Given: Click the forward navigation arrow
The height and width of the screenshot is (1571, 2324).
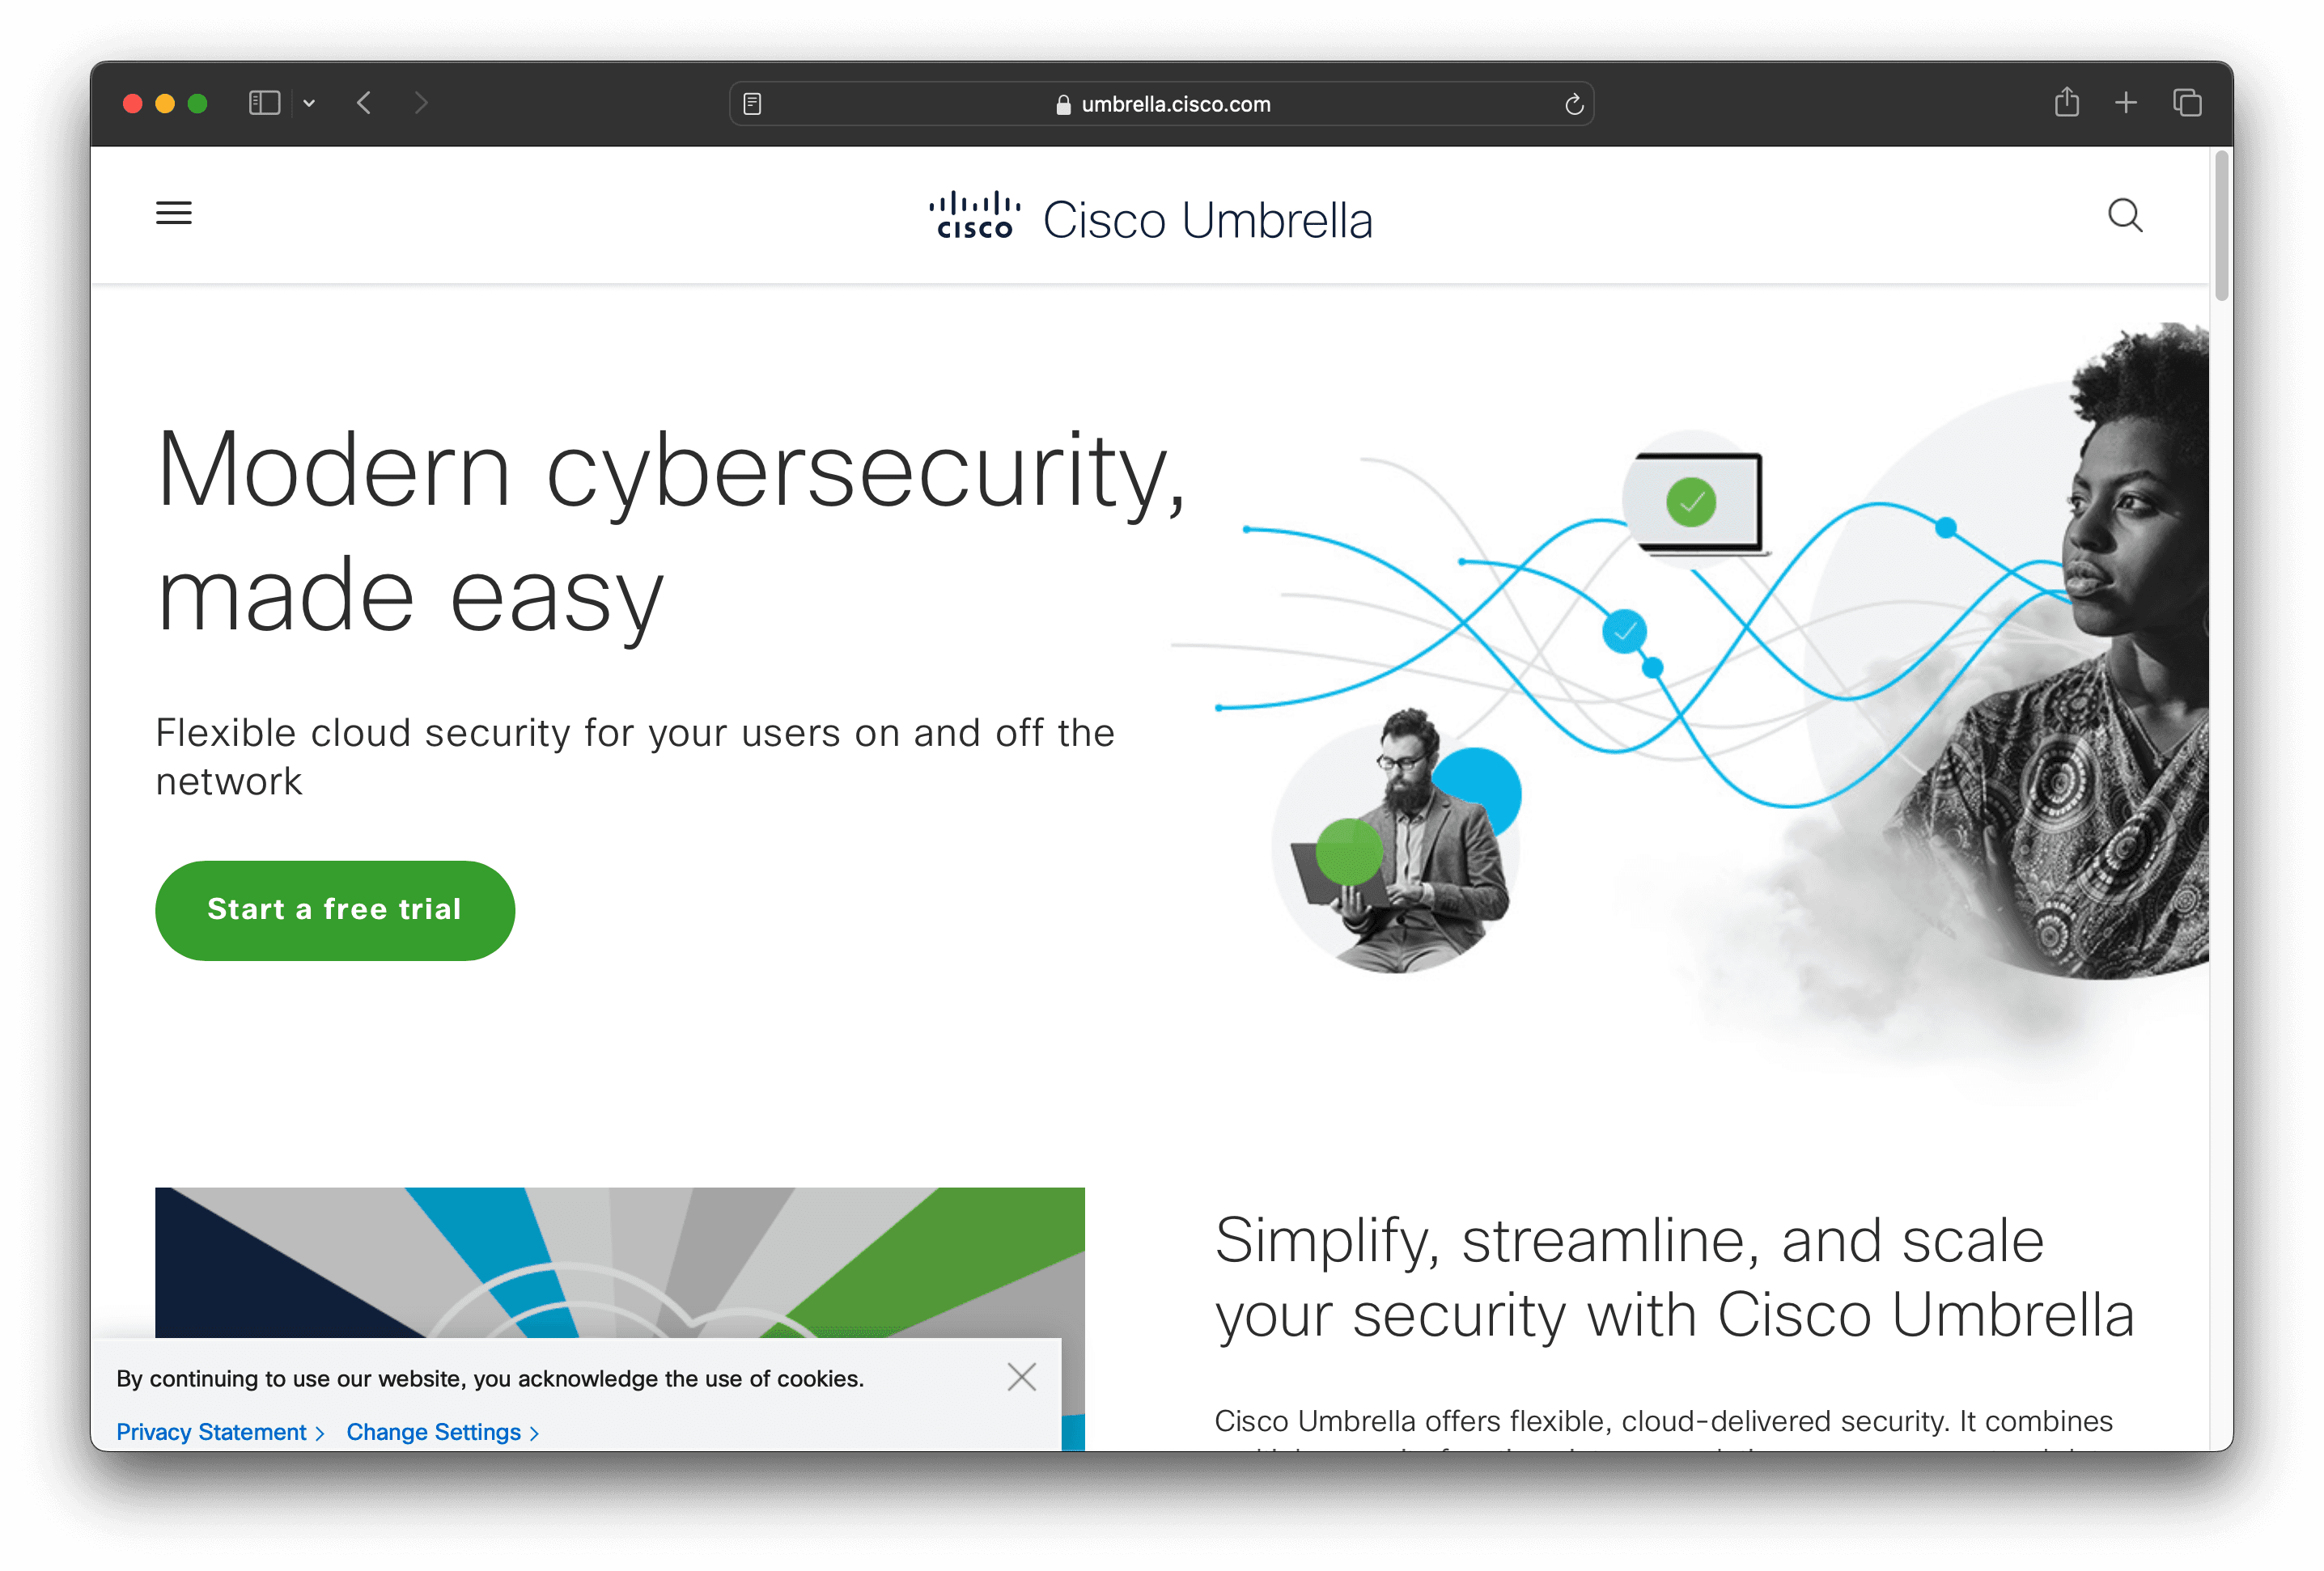Looking at the screenshot, I should pos(421,103).
